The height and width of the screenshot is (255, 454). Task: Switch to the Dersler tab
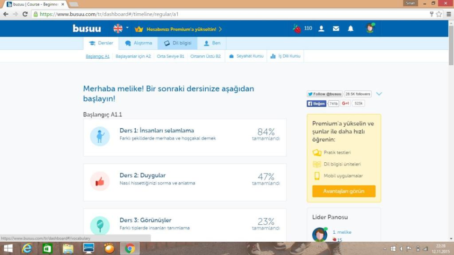pos(101,43)
